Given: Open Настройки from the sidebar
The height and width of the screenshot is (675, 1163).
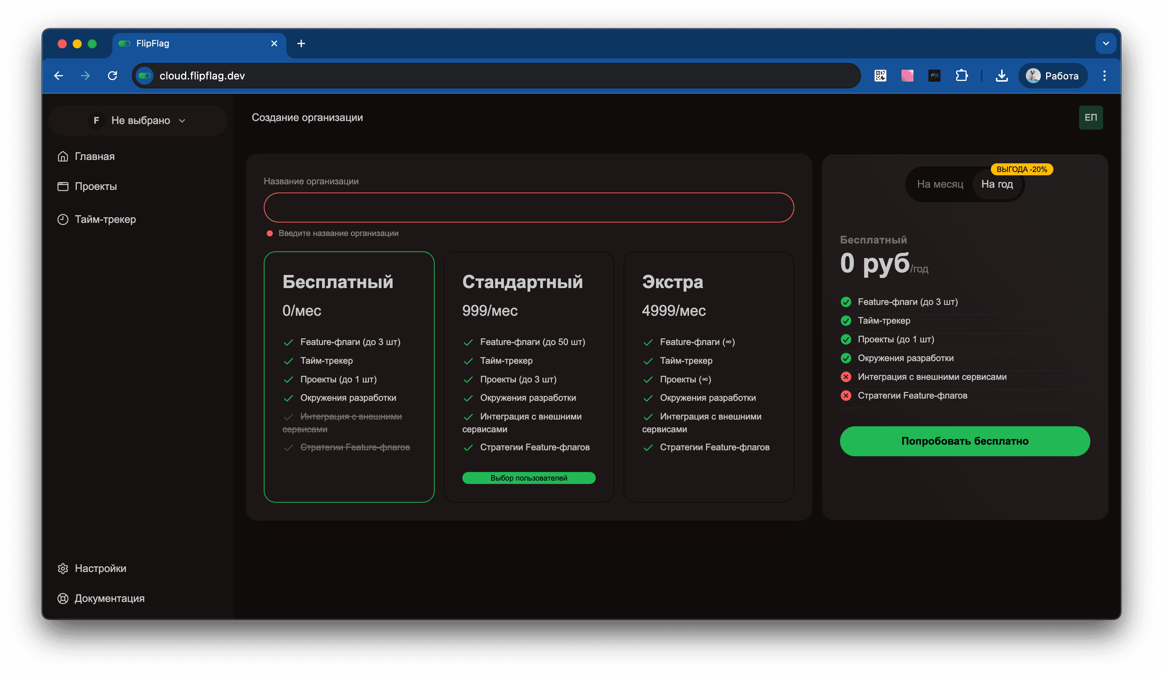Looking at the screenshot, I should click(x=100, y=568).
